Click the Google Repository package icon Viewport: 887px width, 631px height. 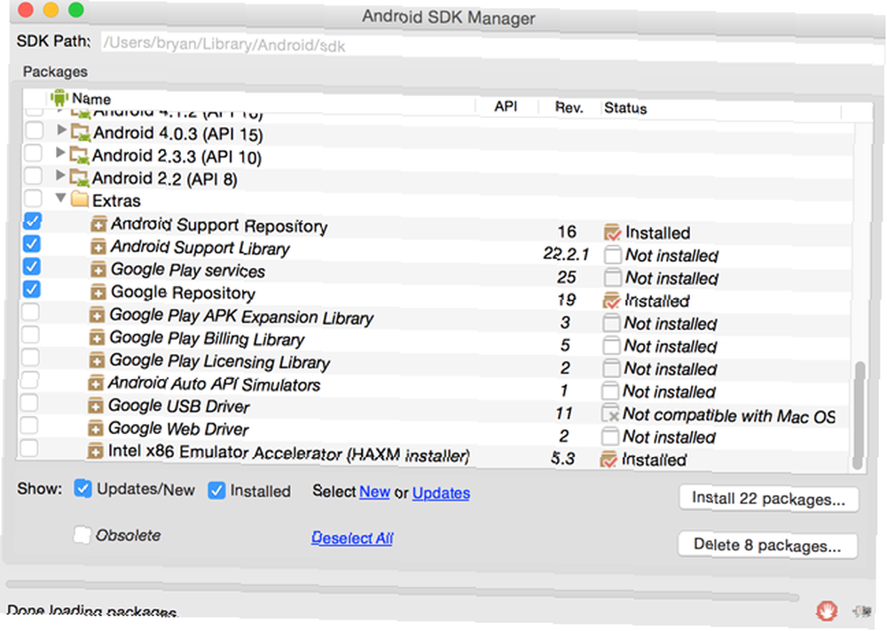coord(98,292)
